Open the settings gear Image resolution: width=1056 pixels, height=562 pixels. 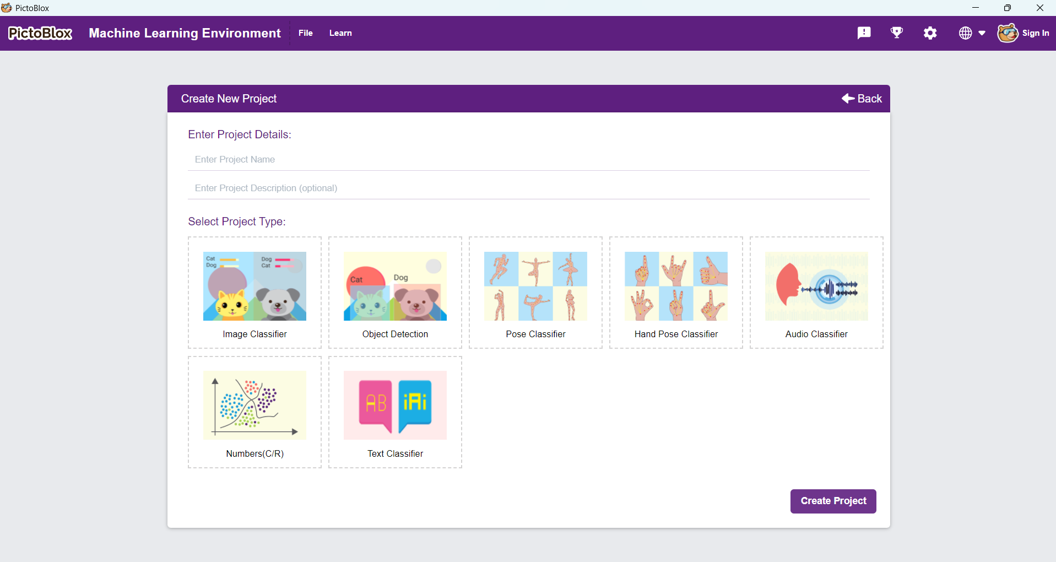coord(930,33)
